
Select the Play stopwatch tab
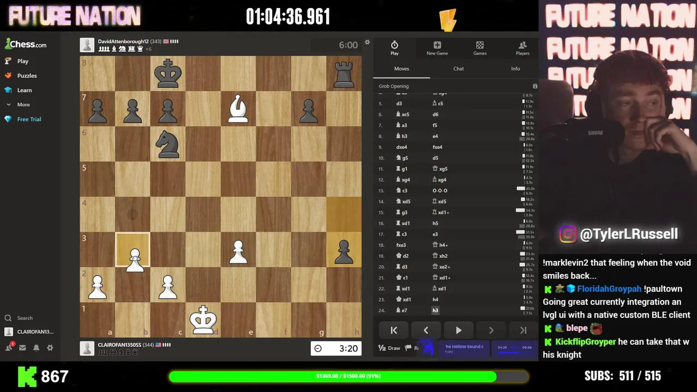coord(394,48)
